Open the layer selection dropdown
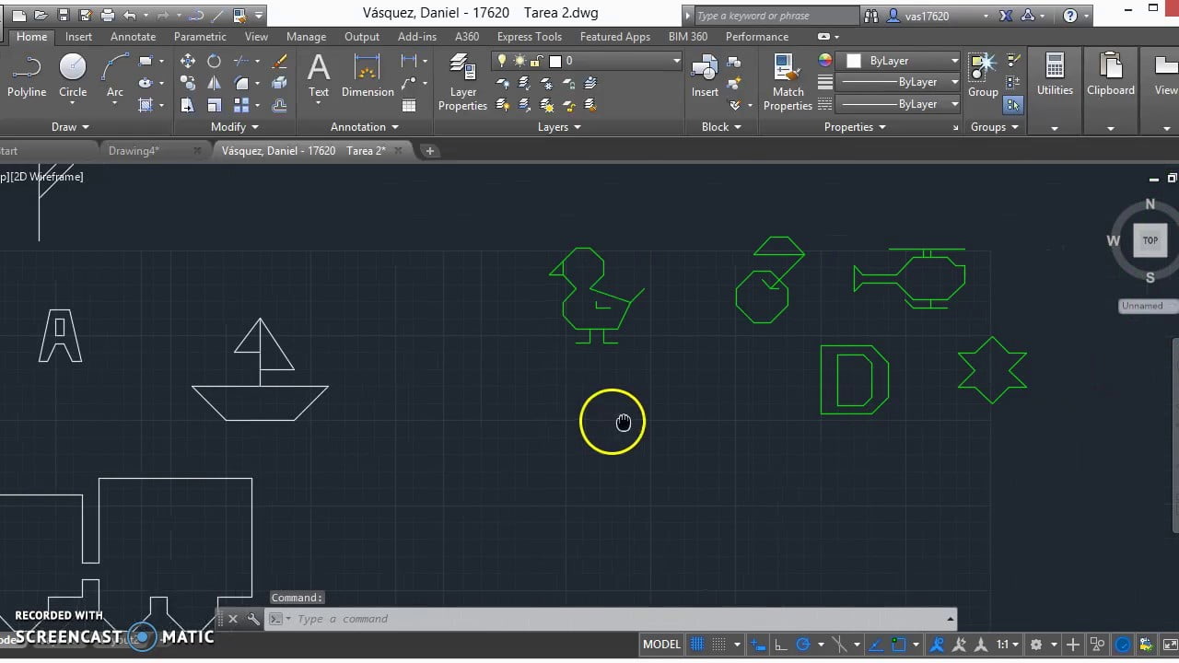Screen dimensions: 1179x663 click(x=676, y=61)
